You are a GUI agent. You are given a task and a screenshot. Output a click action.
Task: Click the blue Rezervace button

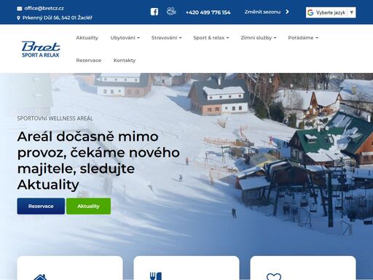(41, 206)
